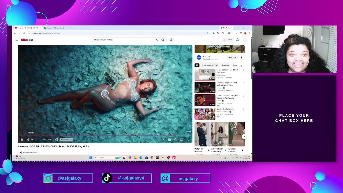Pause the playing YouTube video

click(22, 140)
